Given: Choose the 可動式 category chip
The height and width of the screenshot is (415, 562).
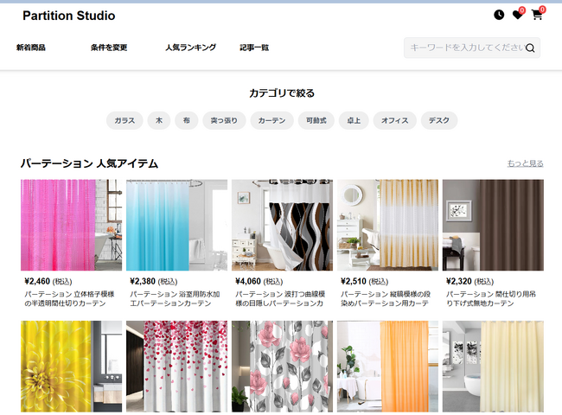Looking at the screenshot, I should click(x=315, y=121).
